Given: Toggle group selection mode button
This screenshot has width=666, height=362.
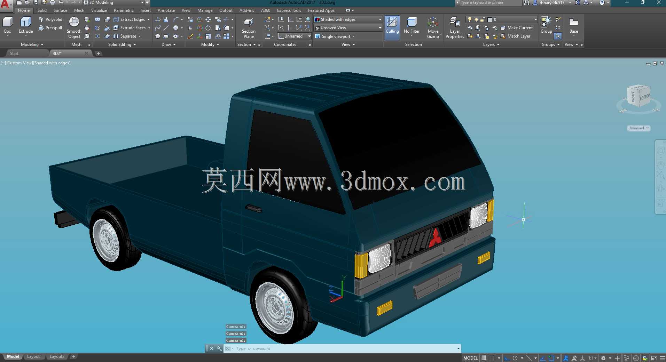Looking at the screenshot, I should (x=558, y=36).
